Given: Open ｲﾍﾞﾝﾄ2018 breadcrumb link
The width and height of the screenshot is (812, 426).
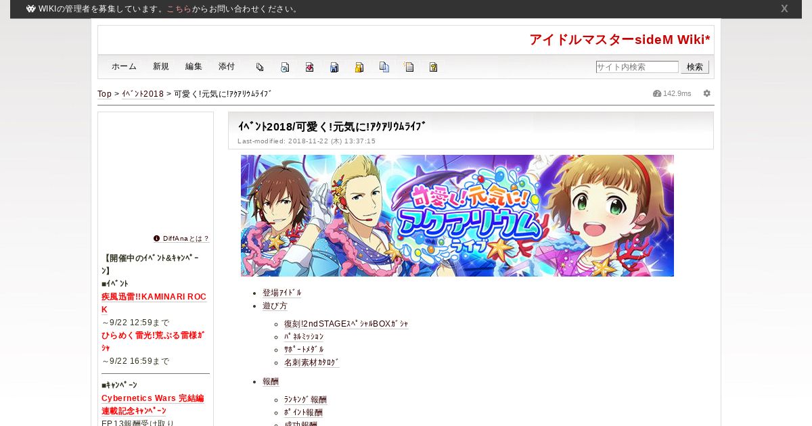Looking at the screenshot, I should (x=143, y=94).
